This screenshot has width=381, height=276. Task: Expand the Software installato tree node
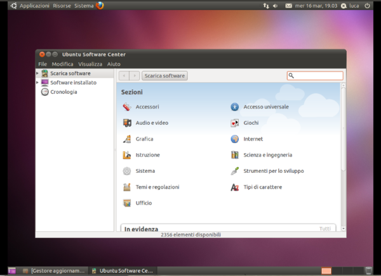pos(37,82)
